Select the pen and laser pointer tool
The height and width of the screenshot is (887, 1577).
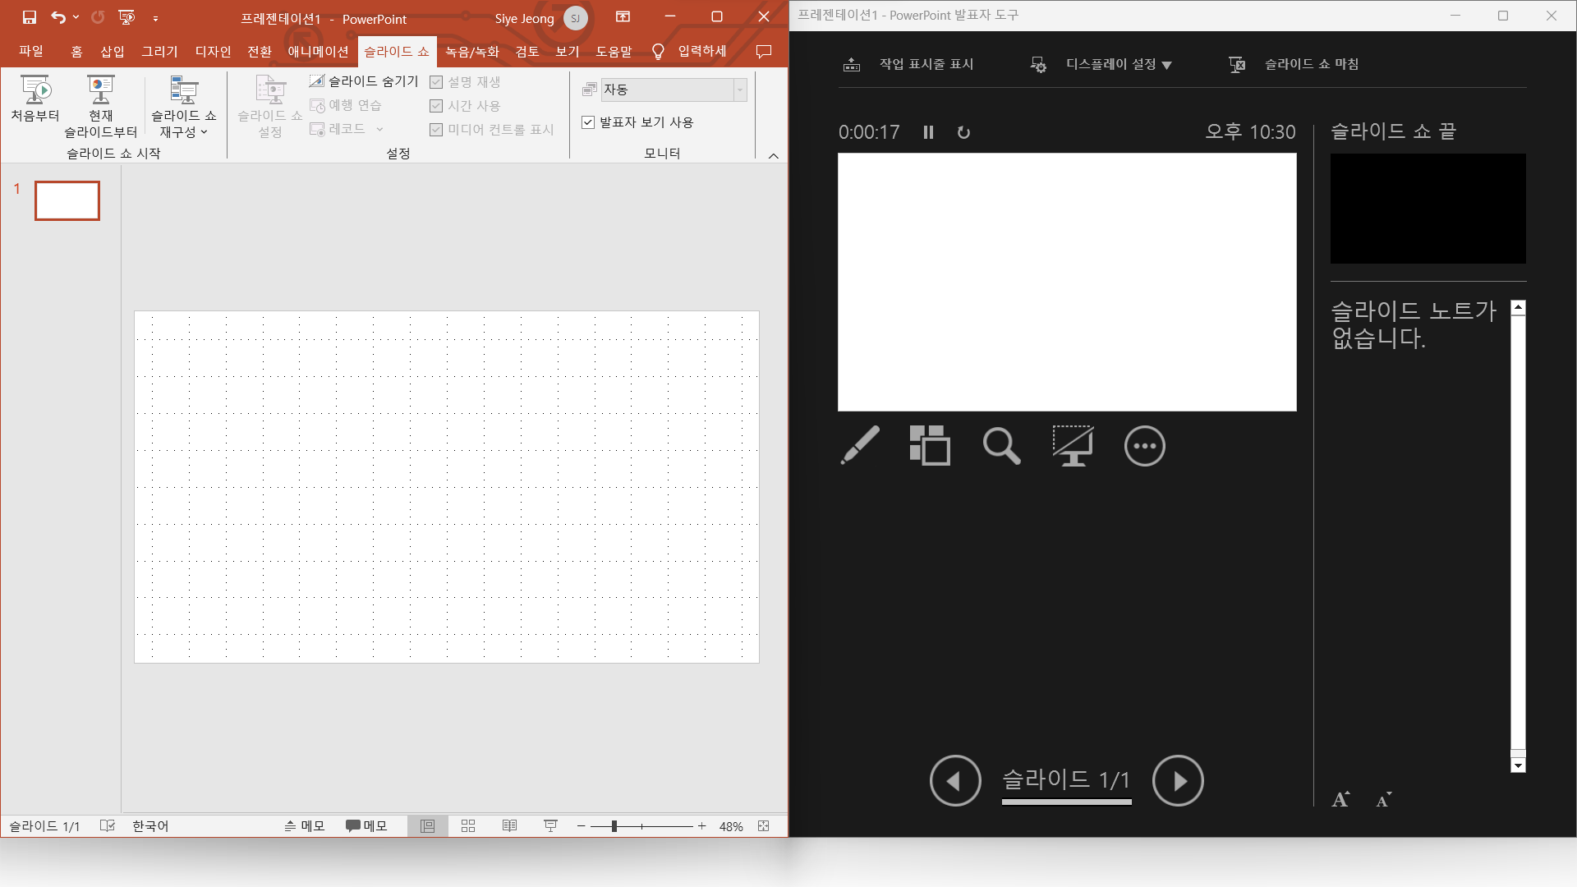[860, 446]
